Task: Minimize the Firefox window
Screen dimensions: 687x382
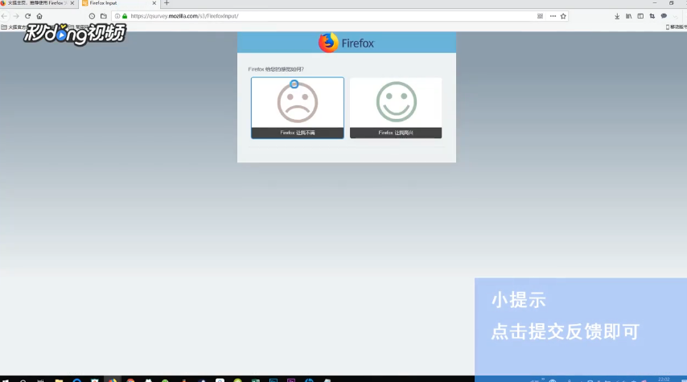Action: pyautogui.click(x=655, y=3)
